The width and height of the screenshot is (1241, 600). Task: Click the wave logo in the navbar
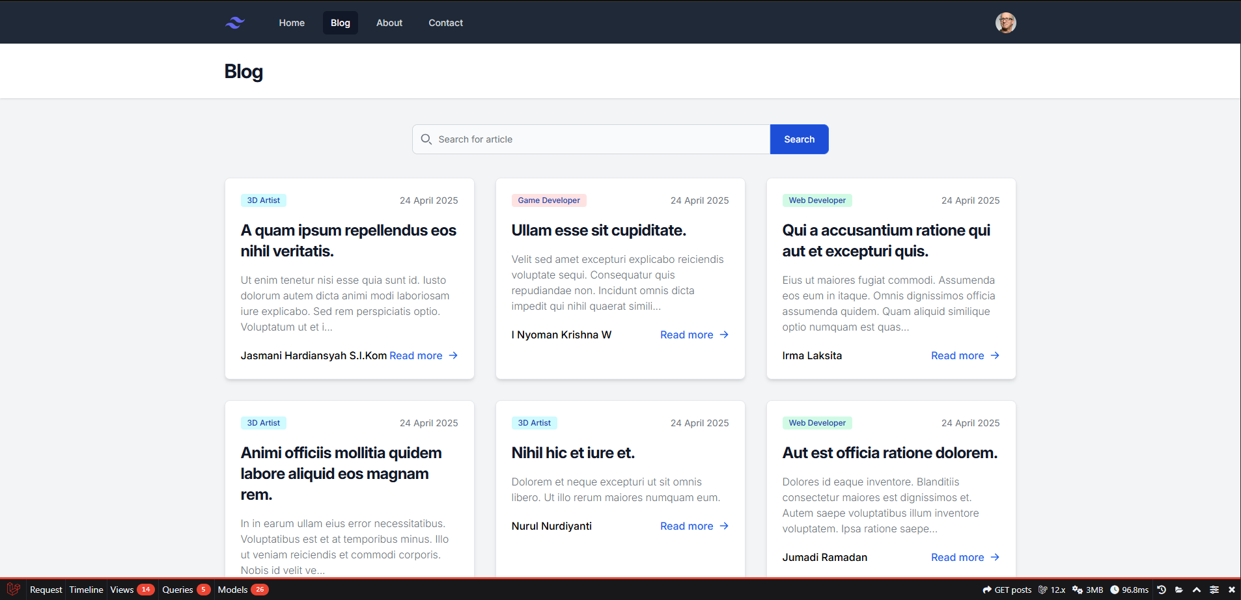(x=235, y=23)
